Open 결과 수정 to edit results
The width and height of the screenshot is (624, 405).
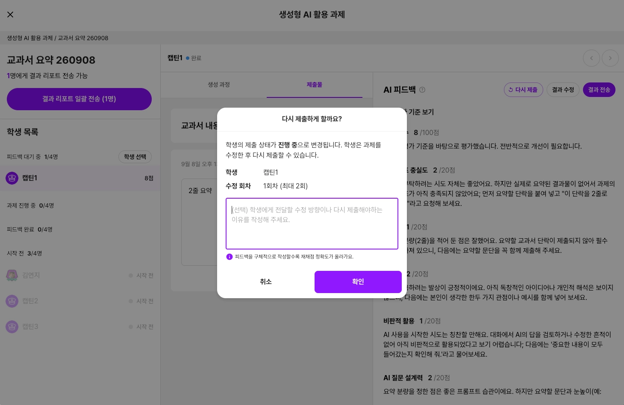[x=563, y=90]
